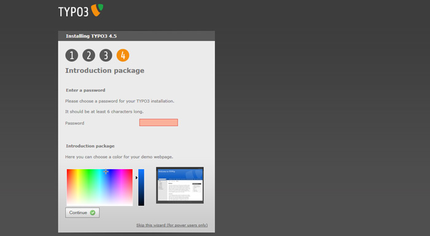Click the 'Introduction package' main heading

click(x=105, y=70)
